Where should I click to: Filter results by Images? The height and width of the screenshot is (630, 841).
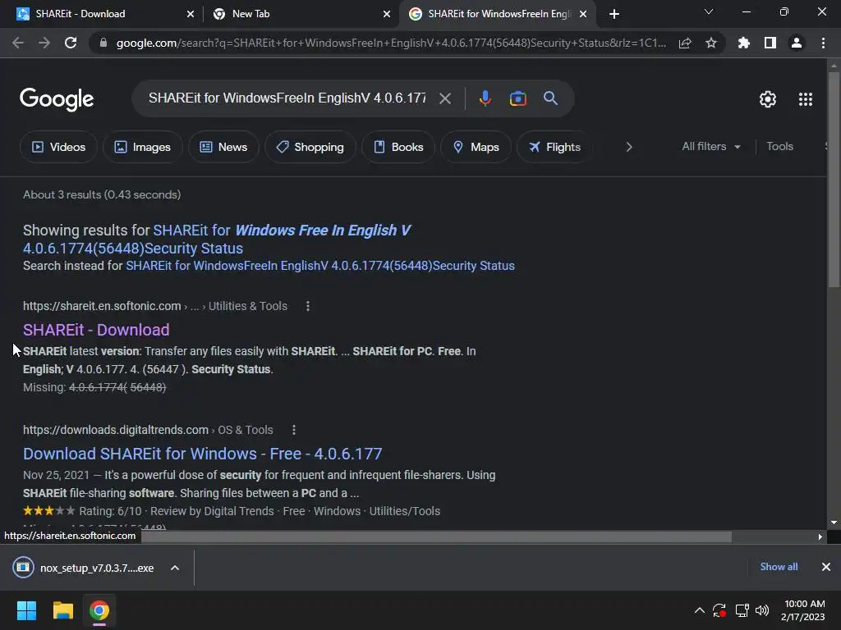coord(143,147)
